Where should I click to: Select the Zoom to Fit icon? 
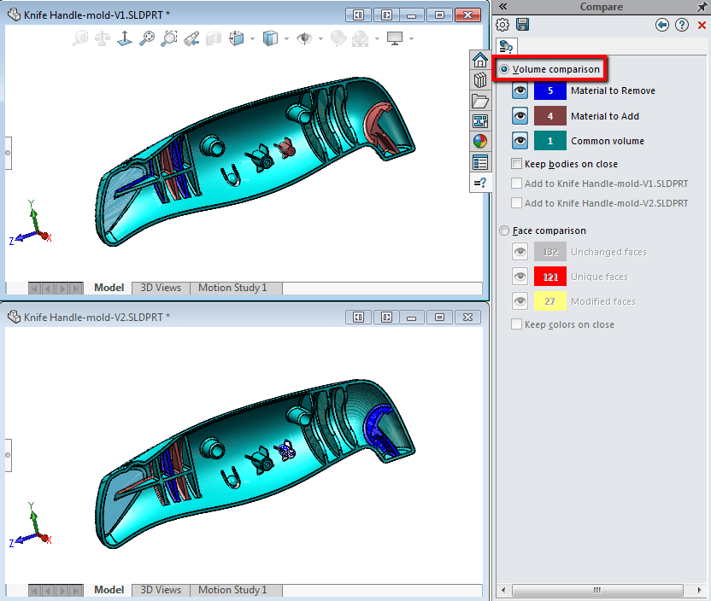147,39
